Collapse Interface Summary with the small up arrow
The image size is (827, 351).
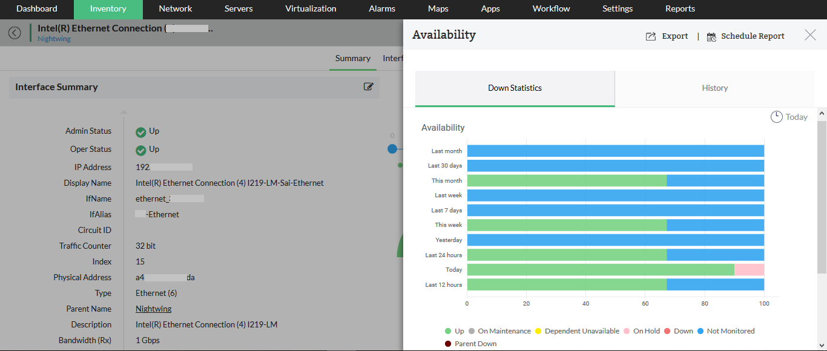(124, 112)
